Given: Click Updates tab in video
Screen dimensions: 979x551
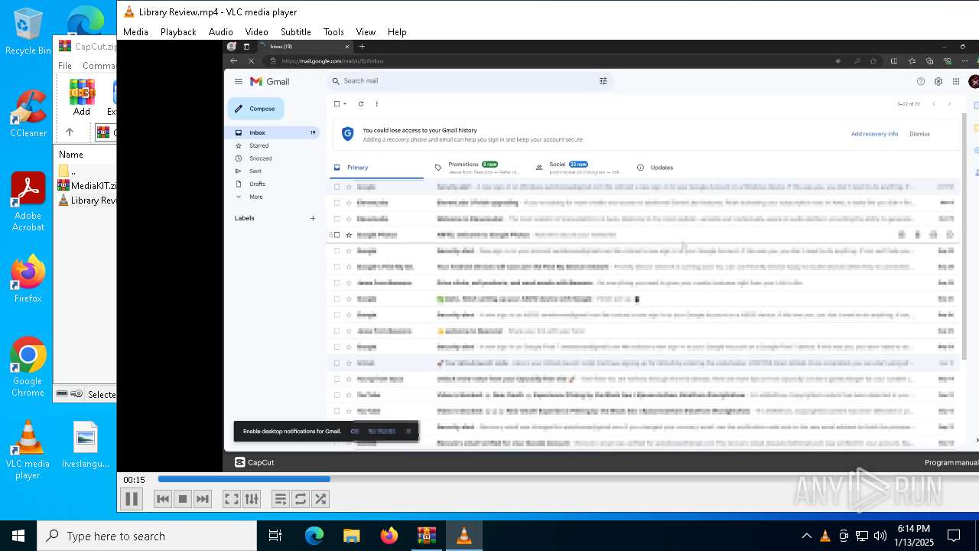Looking at the screenshot, I should pyautogui.click(x=655, y=168).
